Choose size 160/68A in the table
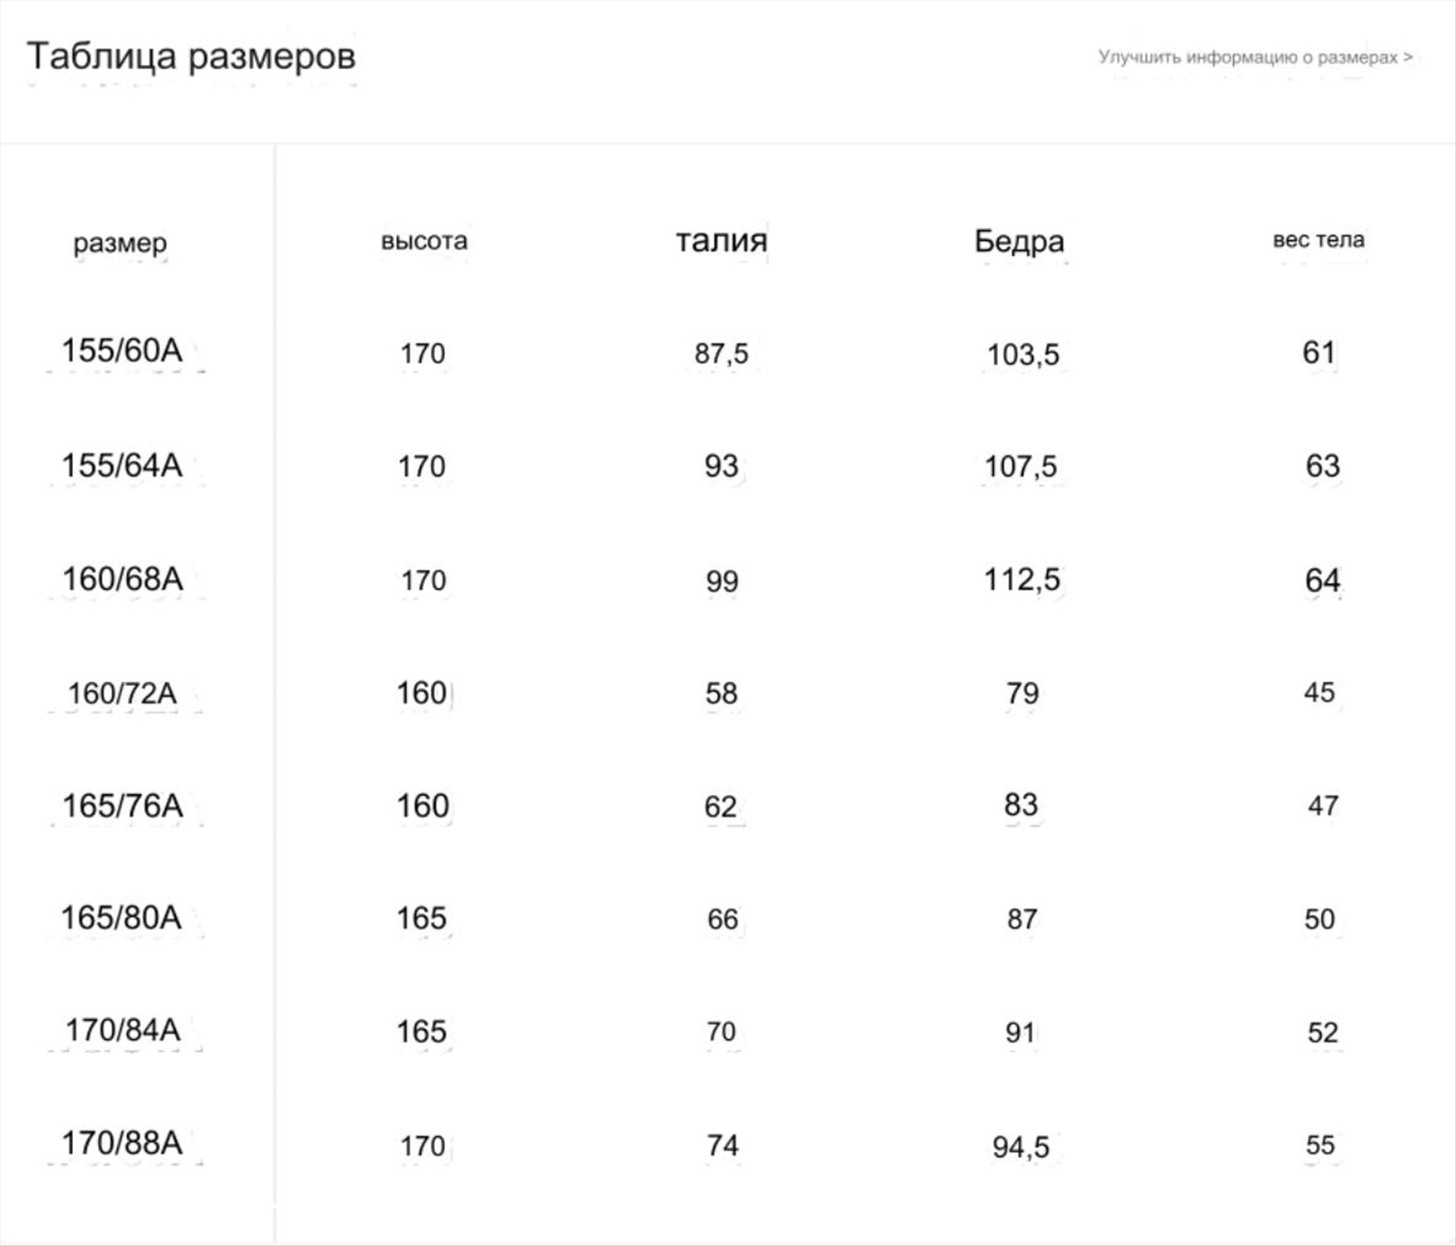The width and height of the screenshot is (1456, 1246). (122, 579)
